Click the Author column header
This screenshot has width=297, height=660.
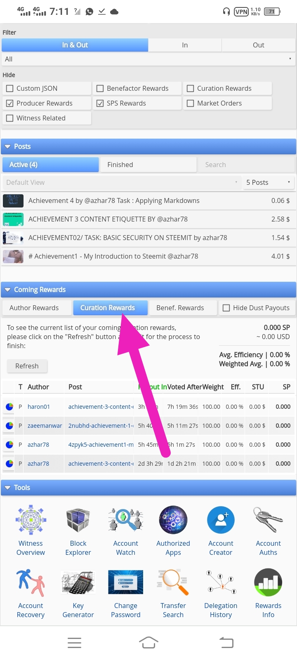point(38,387)
